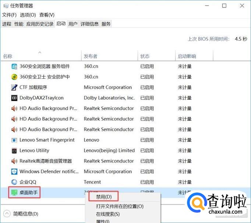Click the CTF 加载程序 pen icon

14,88
